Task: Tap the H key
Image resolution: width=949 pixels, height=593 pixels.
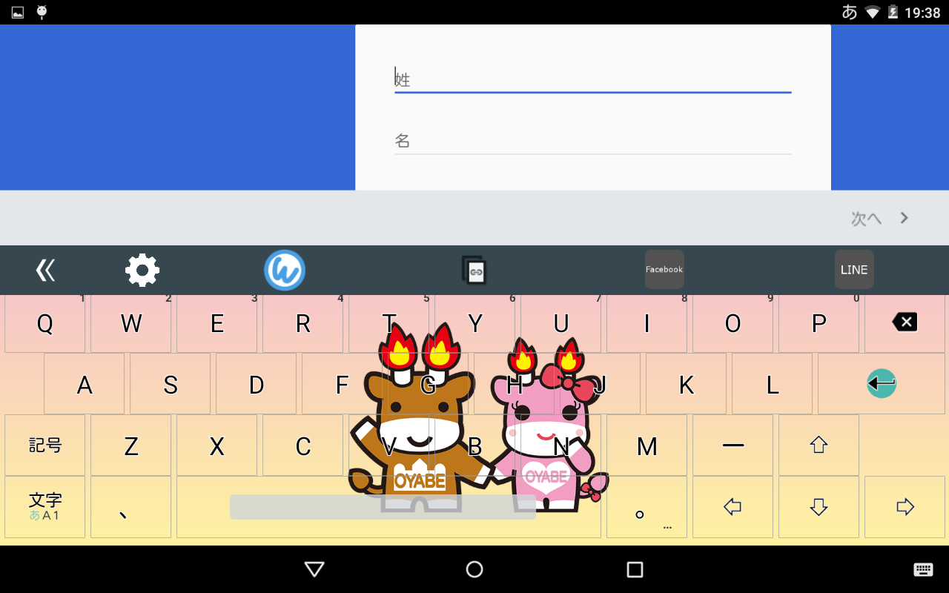Action: point(514,384)
